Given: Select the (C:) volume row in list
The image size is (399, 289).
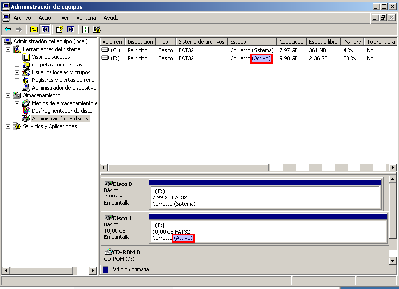Looking at the screenshot, I should (115, 50).
